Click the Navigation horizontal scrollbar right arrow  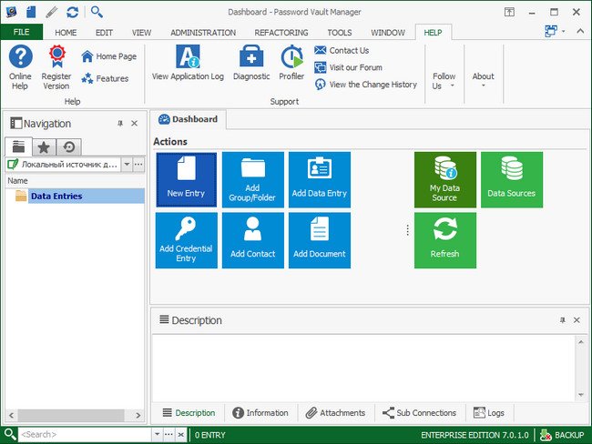[x=138, y=415]
